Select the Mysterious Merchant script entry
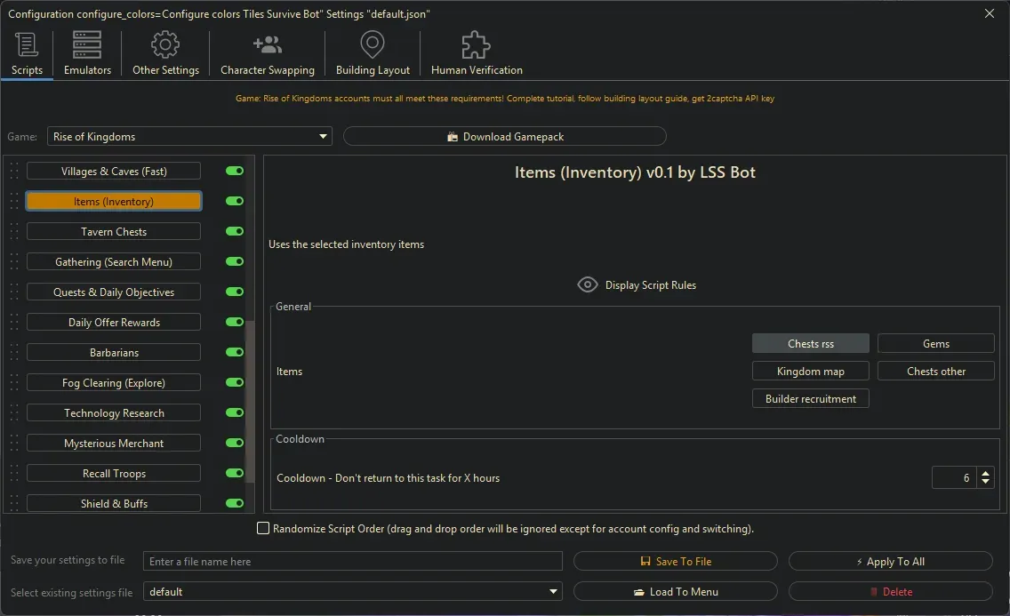This screenshot has width=1010, height=616. (x=113, y=443)
